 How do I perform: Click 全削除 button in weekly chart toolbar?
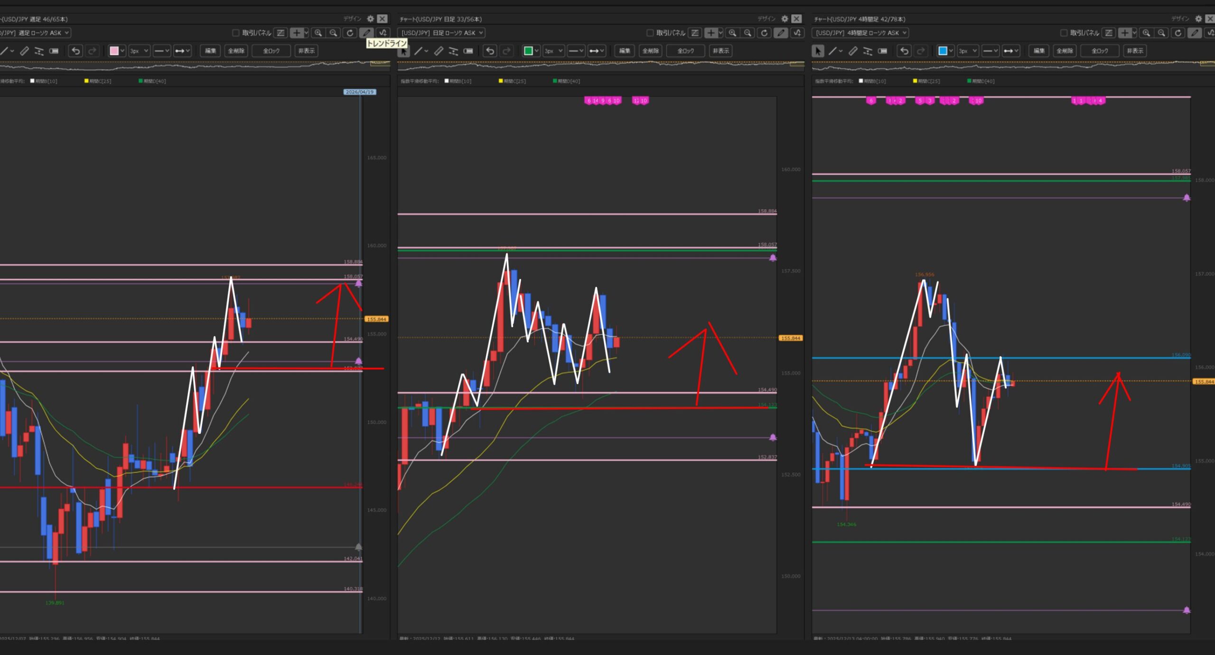[x=236, y=51]
